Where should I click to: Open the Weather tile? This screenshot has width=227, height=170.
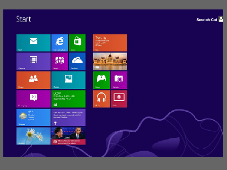pos(34,118)
